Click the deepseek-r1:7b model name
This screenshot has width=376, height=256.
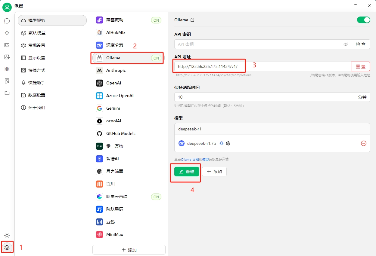coord(202,143)
